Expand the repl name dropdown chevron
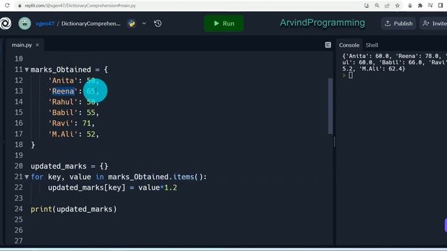The image size is (447, 251). click(144, 23)
